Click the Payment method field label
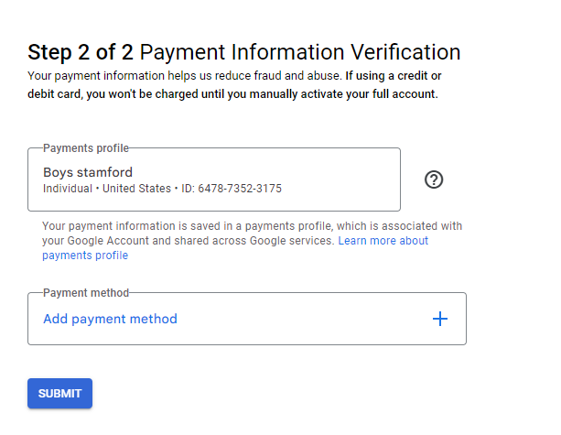This screenshot has height=435, width=561. tap(86, 293)
